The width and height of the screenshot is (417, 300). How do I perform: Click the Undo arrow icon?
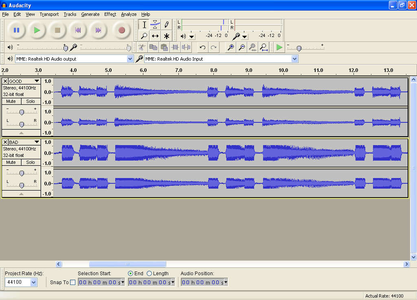point(202,48)
